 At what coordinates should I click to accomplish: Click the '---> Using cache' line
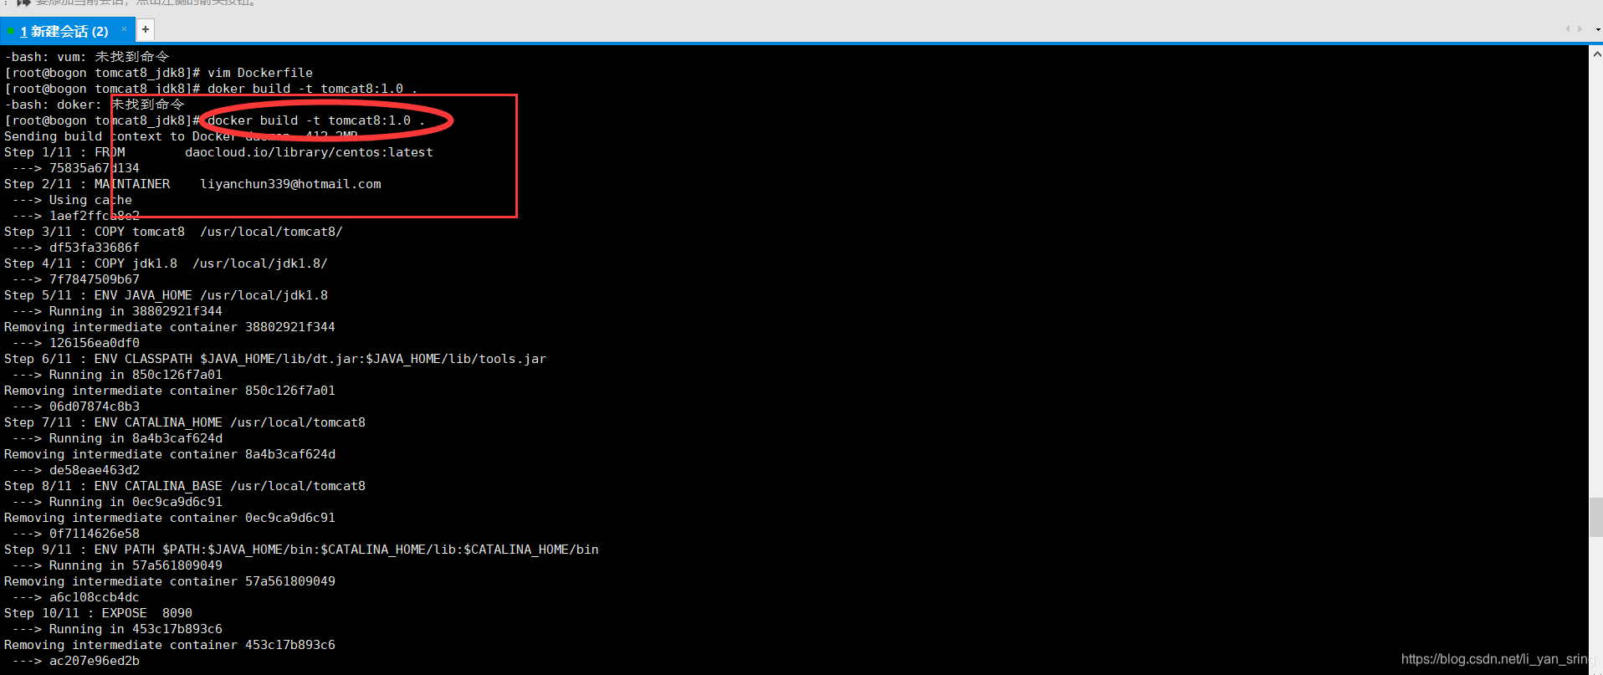[72, 200]
